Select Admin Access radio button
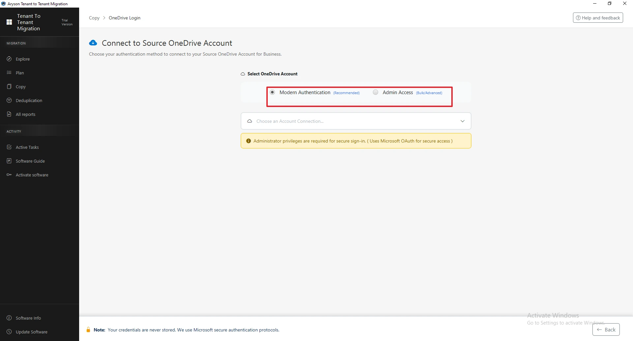Viewport: 633px width, 341px height. click(376, 92)
